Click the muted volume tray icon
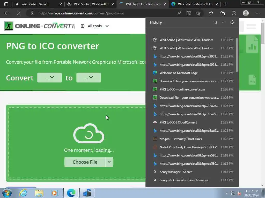The width and height of the screenshot is (265, 198). pyautogui.click(x=239, y=193)
